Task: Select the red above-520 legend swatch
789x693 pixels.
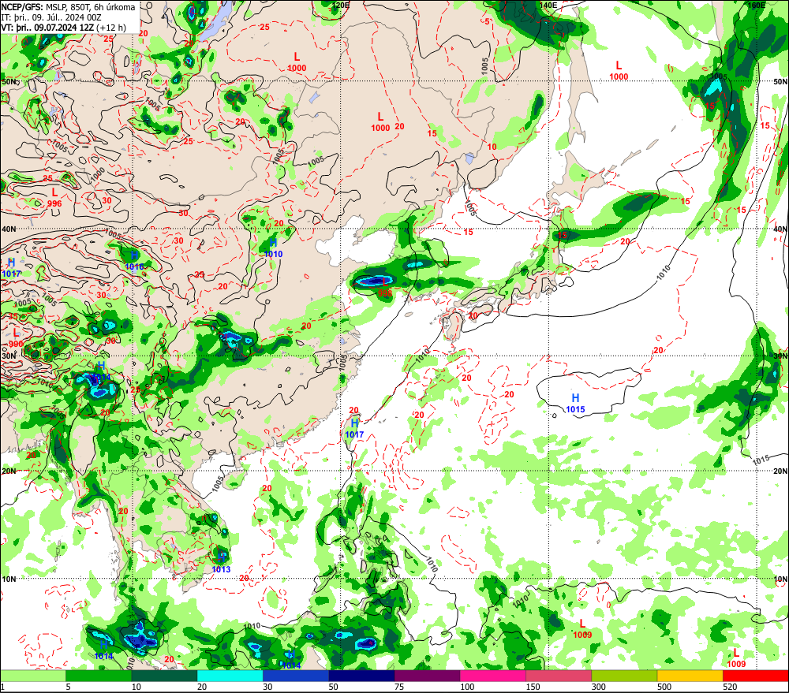Action: (756, 676)
